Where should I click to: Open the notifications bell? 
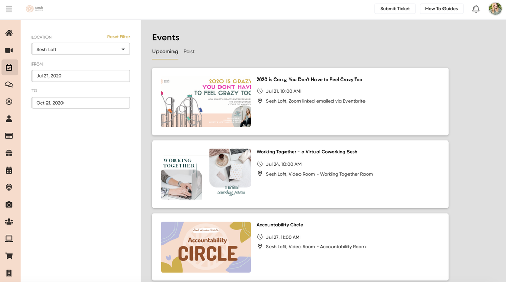476,9
